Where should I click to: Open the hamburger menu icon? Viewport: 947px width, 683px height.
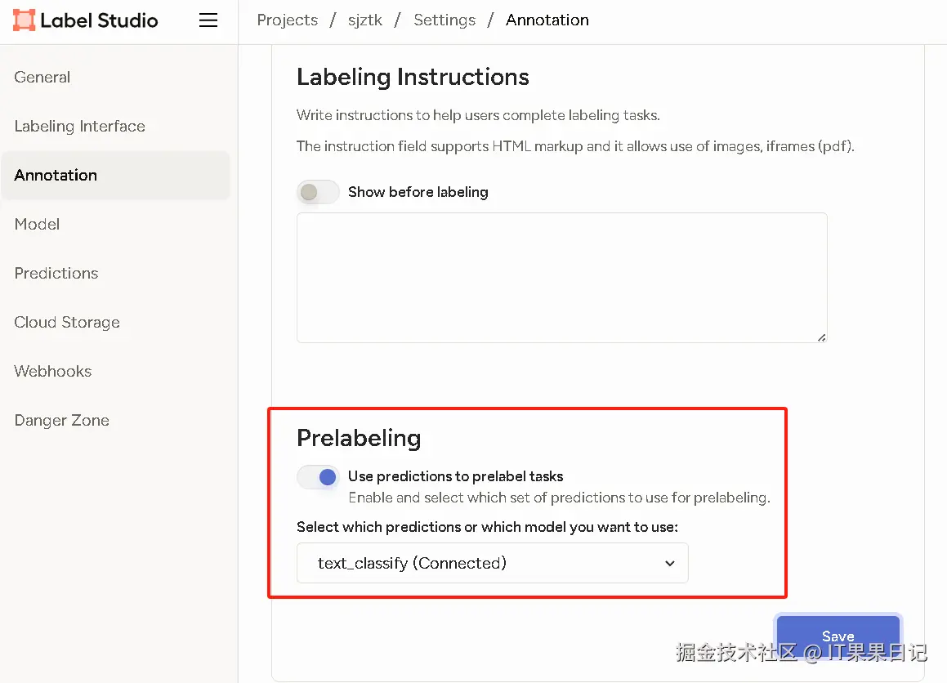click(208, 20)
